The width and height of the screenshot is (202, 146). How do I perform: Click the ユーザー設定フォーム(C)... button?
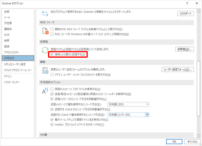point(178,69)
